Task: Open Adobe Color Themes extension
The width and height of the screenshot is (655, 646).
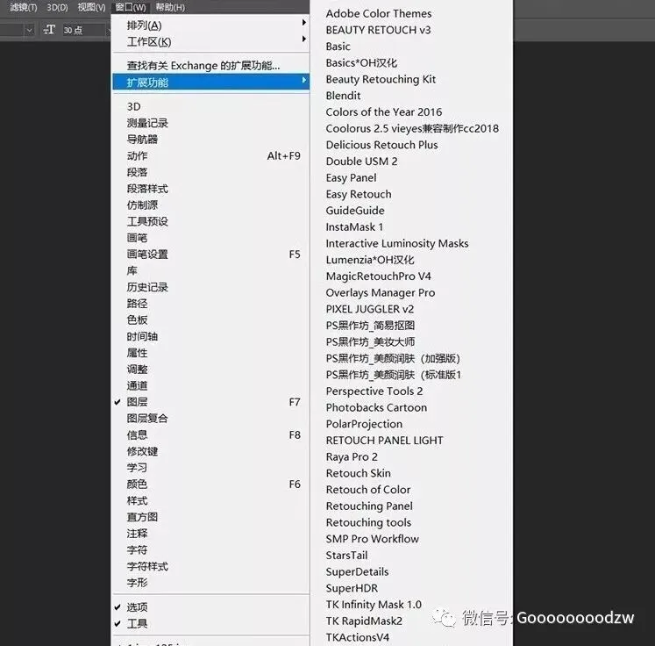Action: [x=379, y=13]
